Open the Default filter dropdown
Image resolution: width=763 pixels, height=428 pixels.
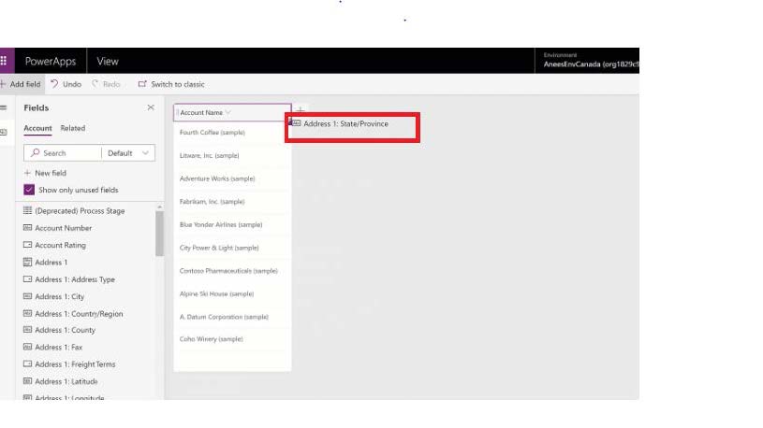(128, 153)
